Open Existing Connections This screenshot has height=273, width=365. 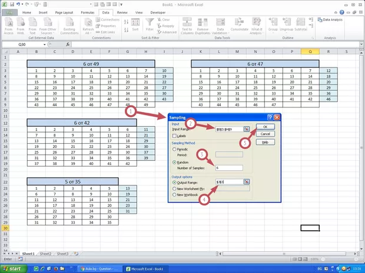coord(69,26)
